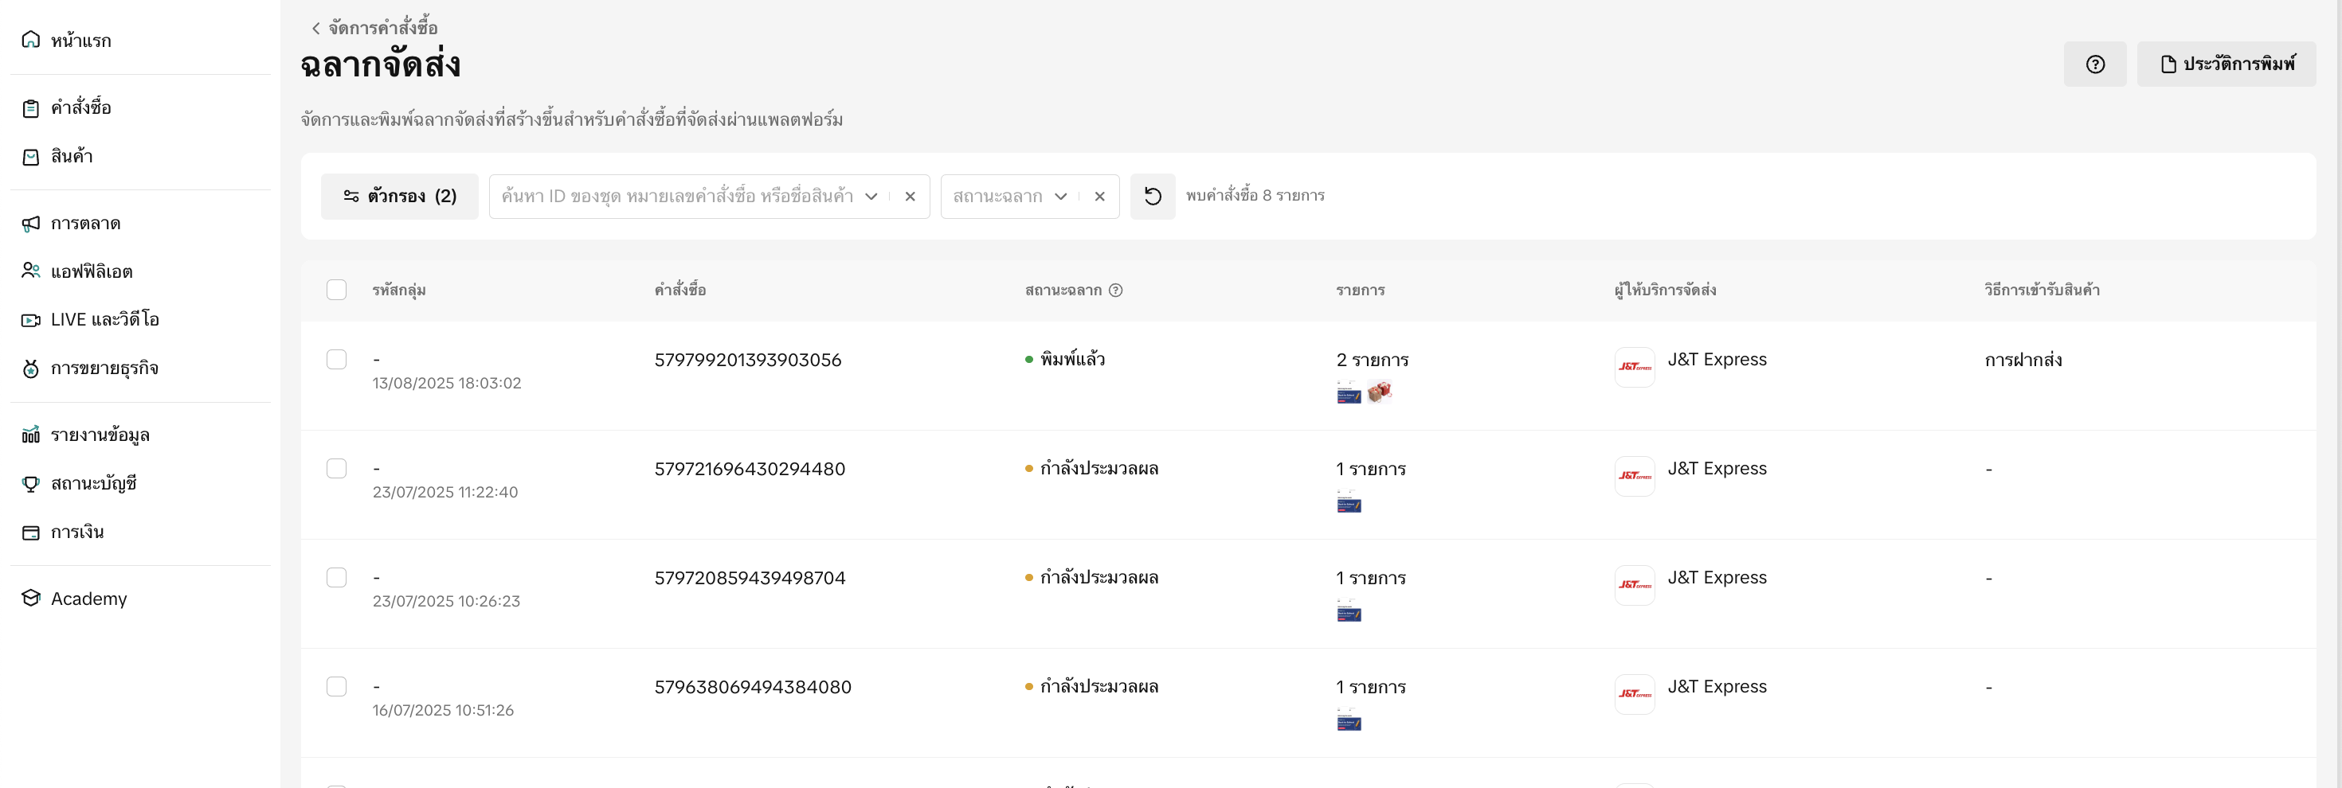Click the หน้าแรก home icon in sidebar

point(31,40)
